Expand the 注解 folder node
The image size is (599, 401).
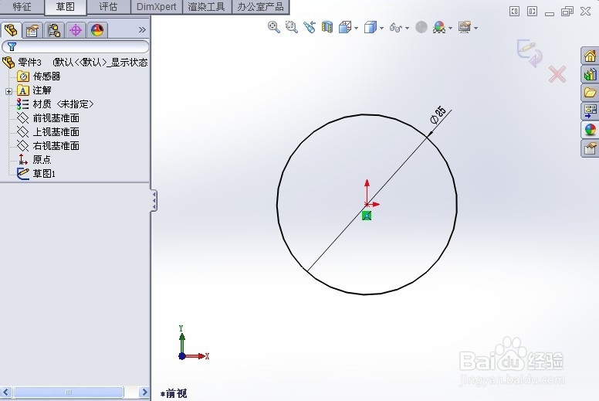8,91
